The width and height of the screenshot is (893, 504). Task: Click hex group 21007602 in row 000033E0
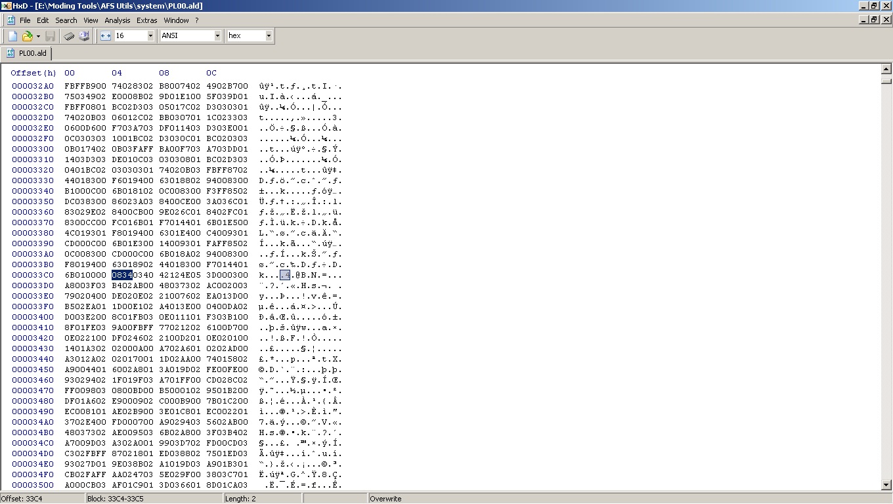[180, 296]
